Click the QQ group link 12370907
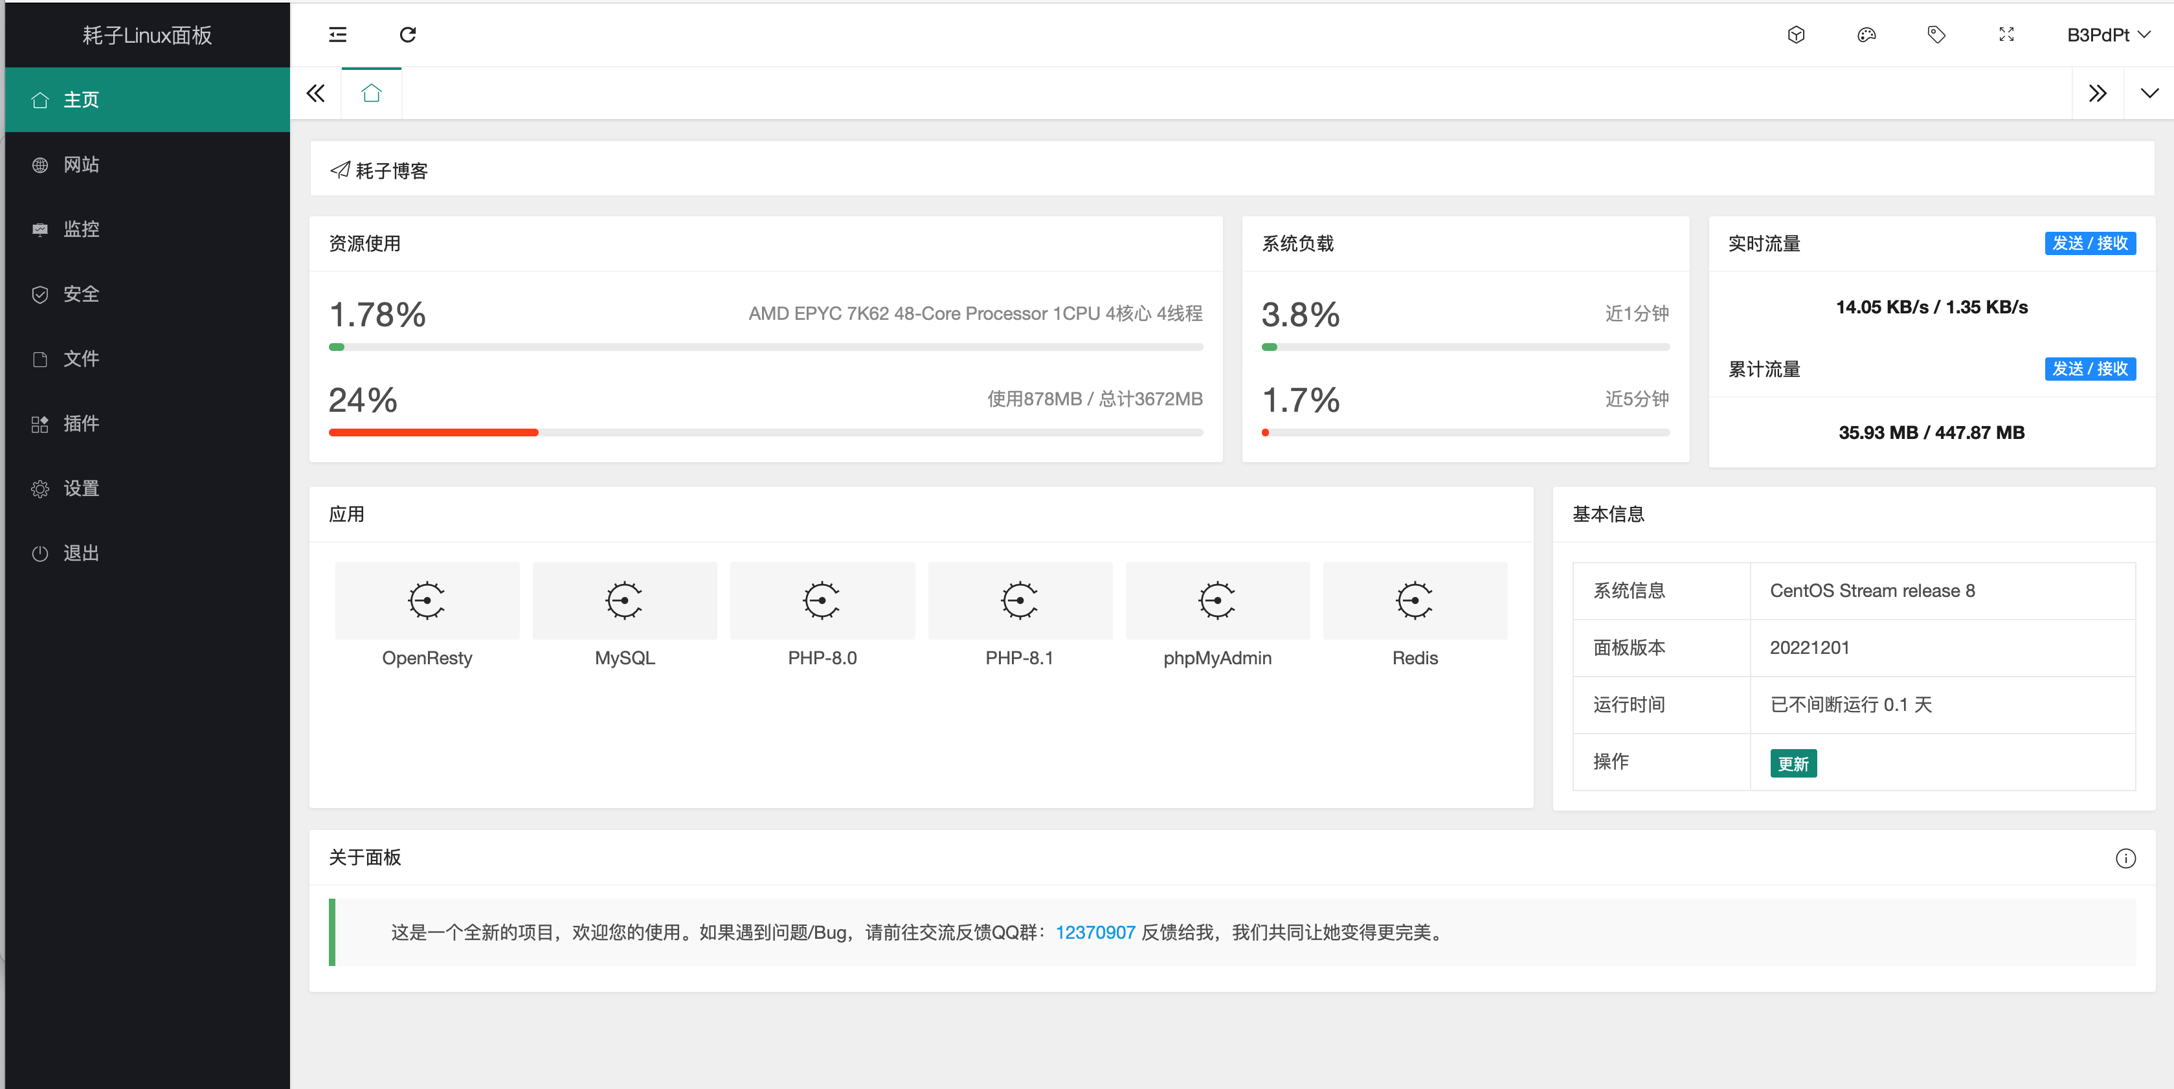 [1095, 932]
